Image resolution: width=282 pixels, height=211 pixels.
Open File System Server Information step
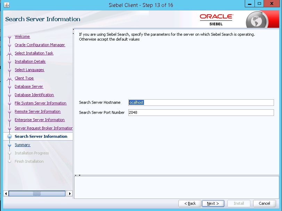point(40,103)
